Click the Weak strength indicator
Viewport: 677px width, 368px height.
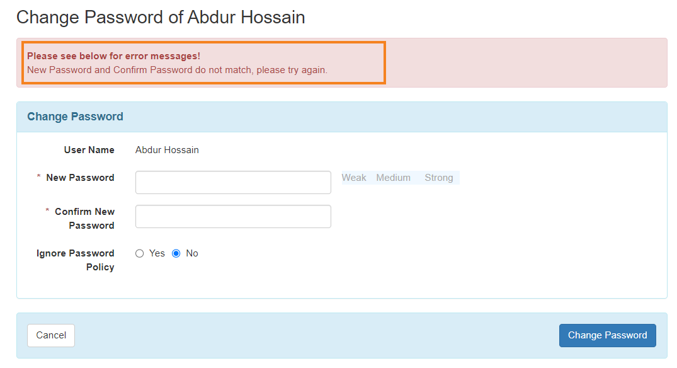354,178
